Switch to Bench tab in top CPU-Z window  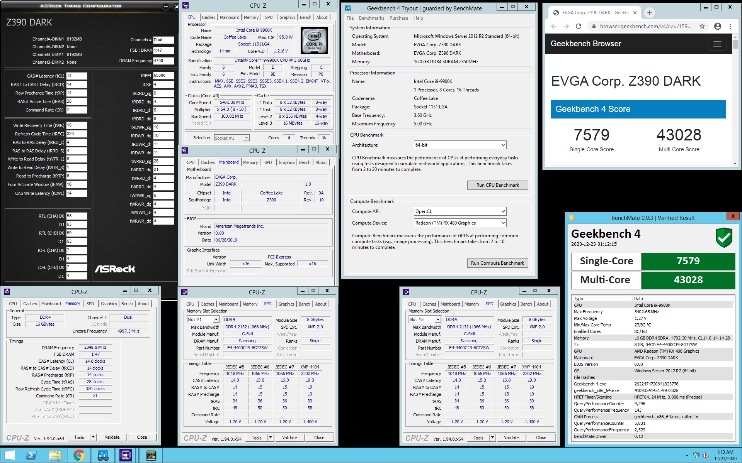305,17
